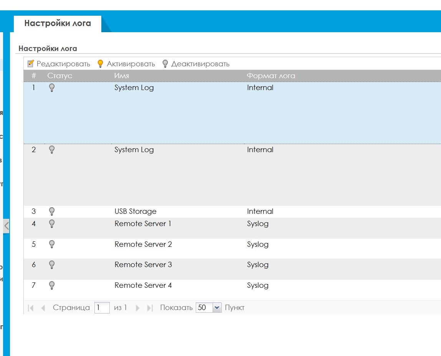Image resolution: width=441 pixels, height=356 pixels.
Task: Click status bulb for Remote Server 1
Action: point(52,224)
